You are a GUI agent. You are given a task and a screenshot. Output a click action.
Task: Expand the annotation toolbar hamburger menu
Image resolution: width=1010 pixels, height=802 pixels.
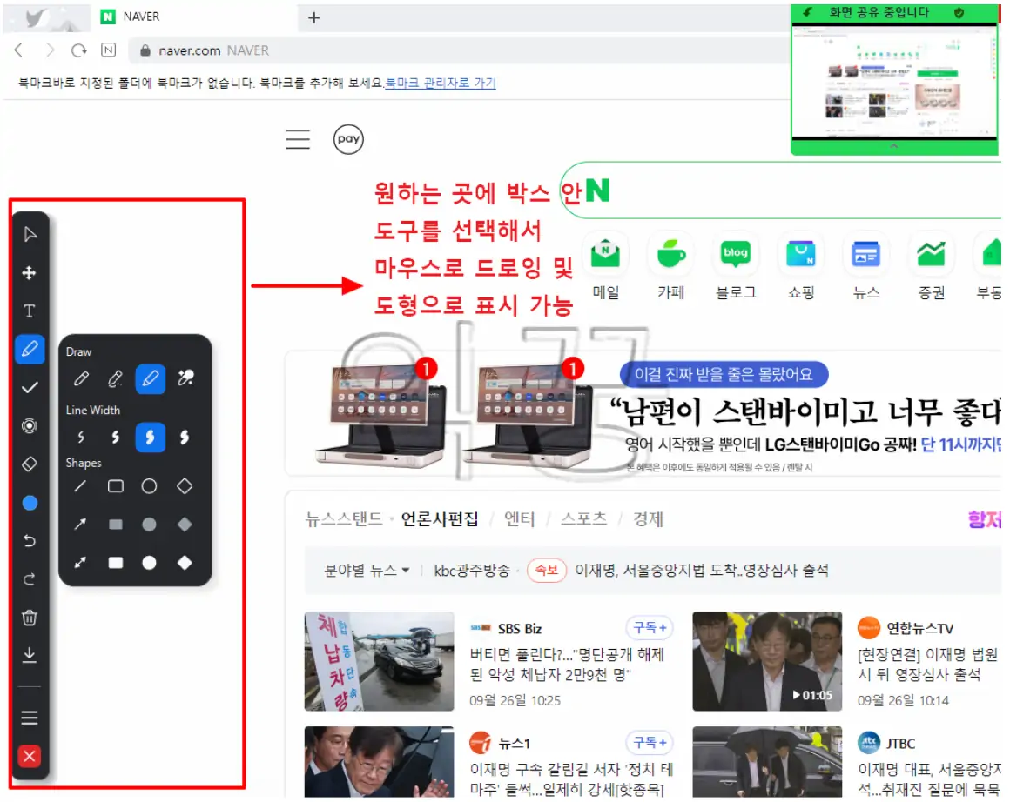coord(30,717)
